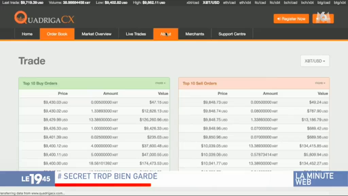
Task: Click the buy order amount 18.56101392 XBT
Action: [x=103, y=163]
